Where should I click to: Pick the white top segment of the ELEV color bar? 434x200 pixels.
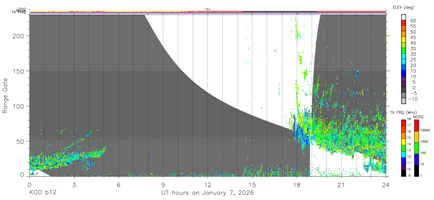pyautogui.click(x=404, y=17)
